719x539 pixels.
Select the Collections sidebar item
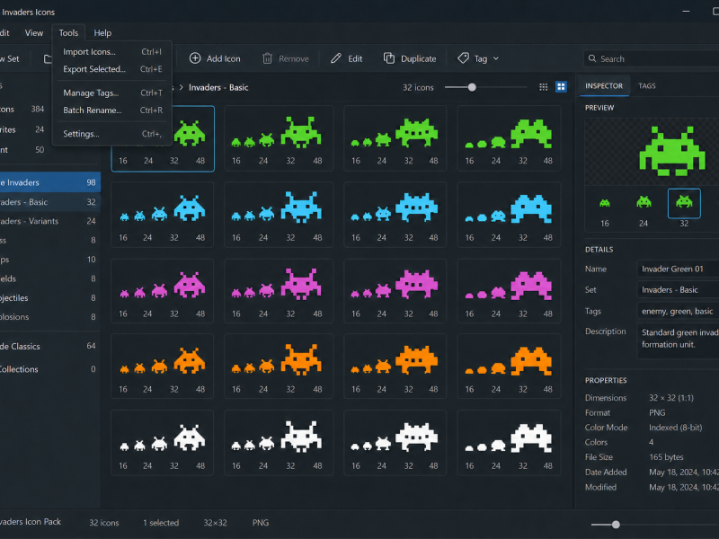50,369
